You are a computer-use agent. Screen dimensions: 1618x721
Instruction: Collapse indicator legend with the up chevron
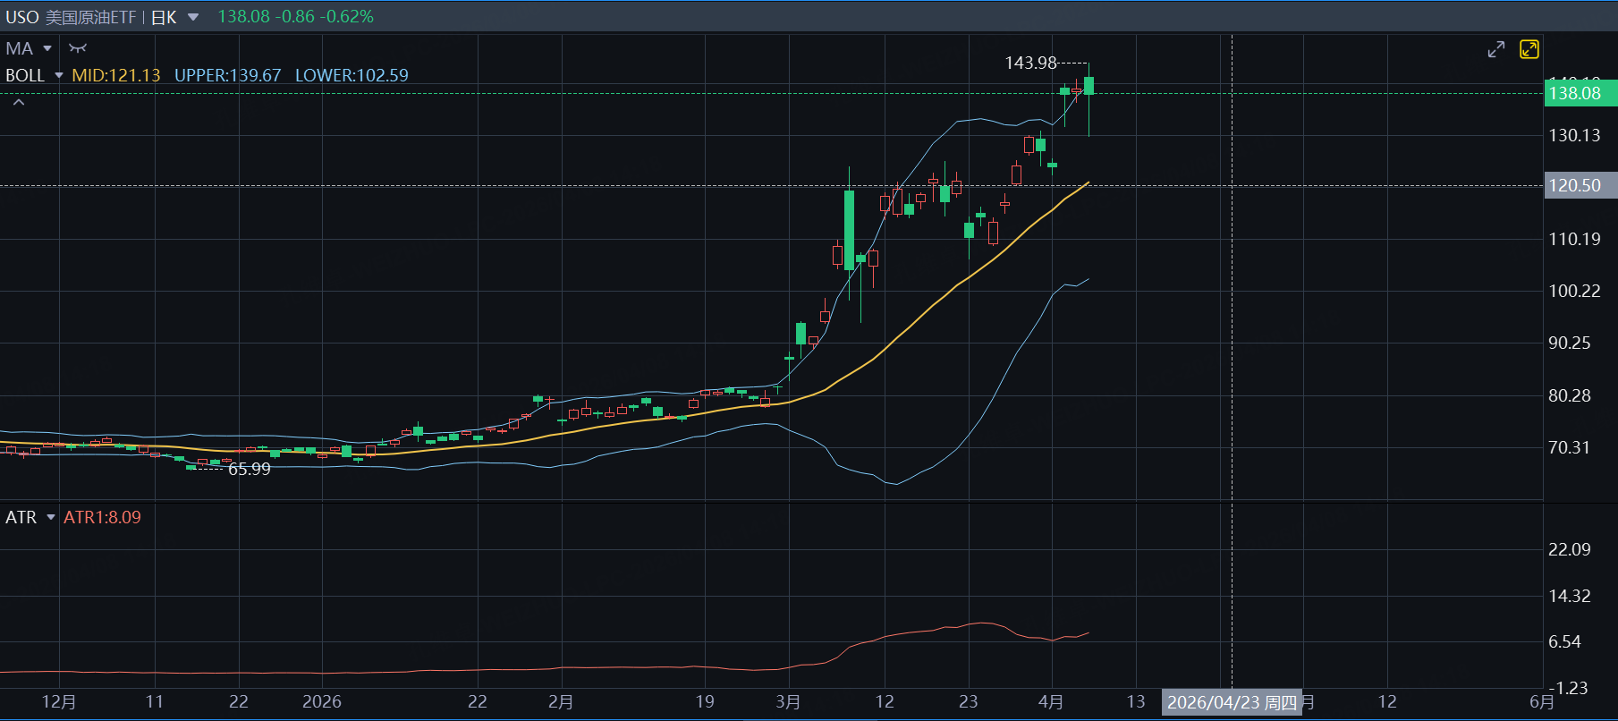19,103
